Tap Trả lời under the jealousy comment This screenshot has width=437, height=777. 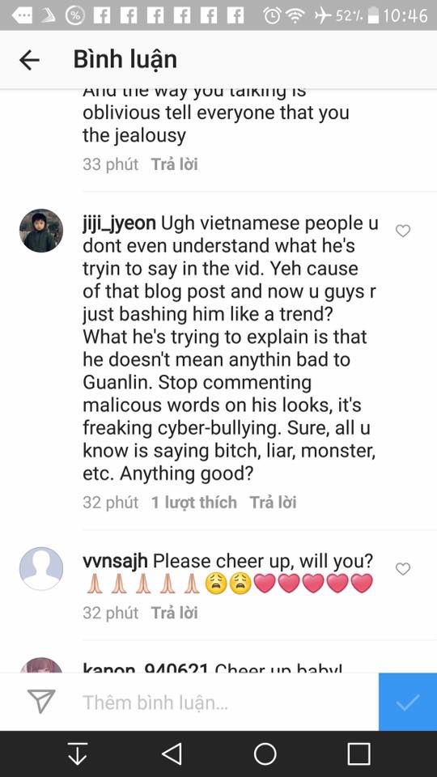175,164
